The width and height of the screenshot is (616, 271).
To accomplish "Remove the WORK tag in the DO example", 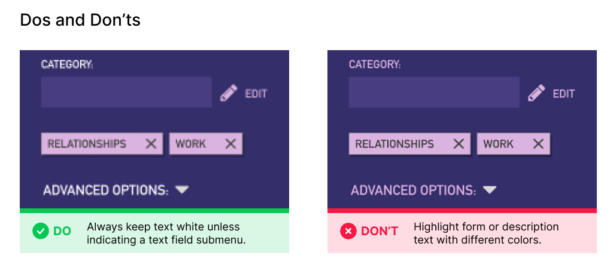I will (230, 144).
